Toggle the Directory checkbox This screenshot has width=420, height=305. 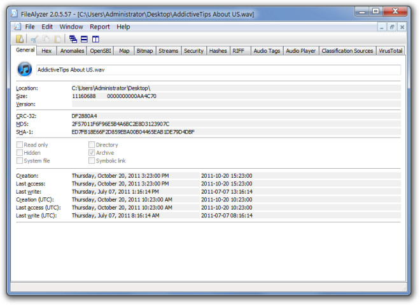point(92,145)
